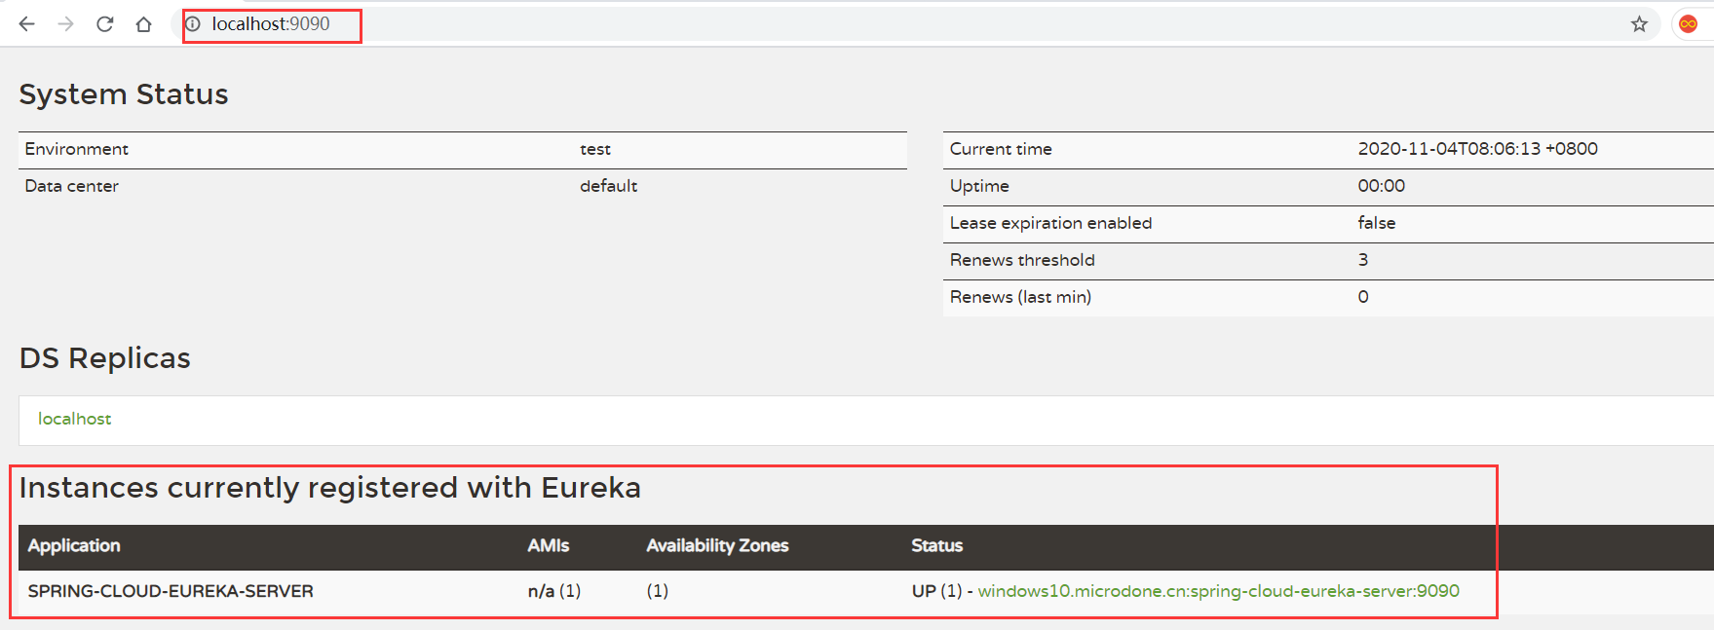The image size is (1714, 630).
Task: Click the Uptime label
Action: [x=979, y=186]
